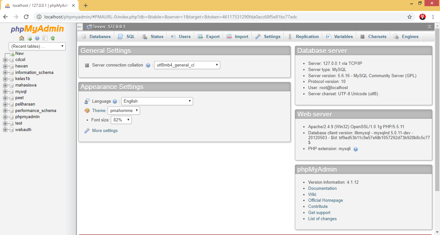Open the Users tab
Viewport: 440px width, 235px height.
click(x=180, y=37)
